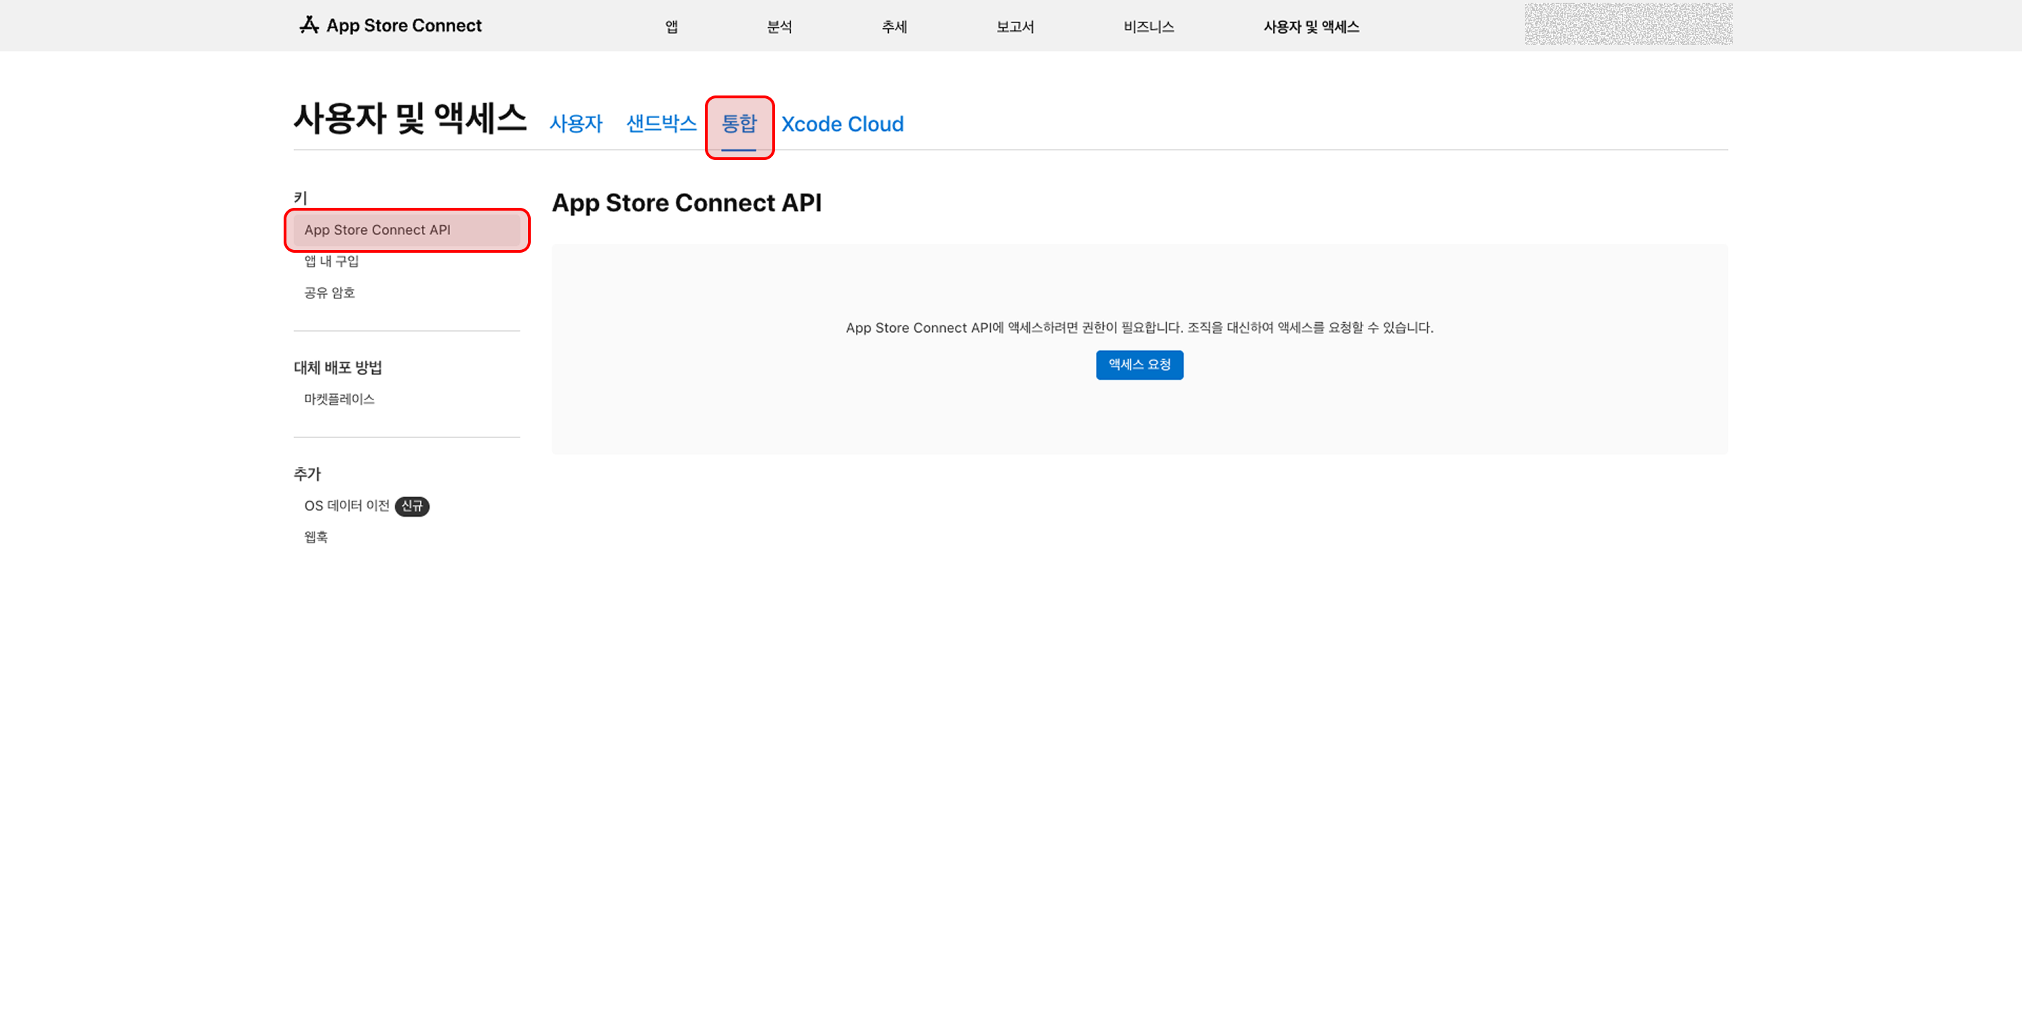Select App Store Connect API in sidebar
Viewport: 2022px width, 1011px height.
(407, 230)
